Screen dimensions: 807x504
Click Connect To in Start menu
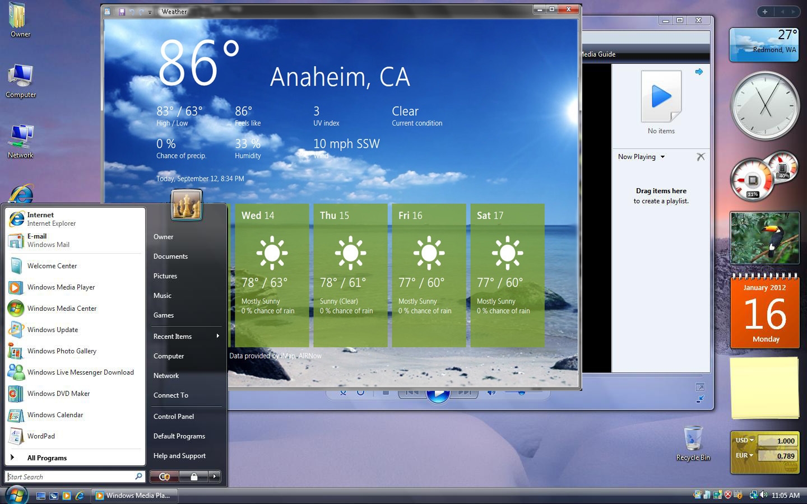click(x=171, y=395)
